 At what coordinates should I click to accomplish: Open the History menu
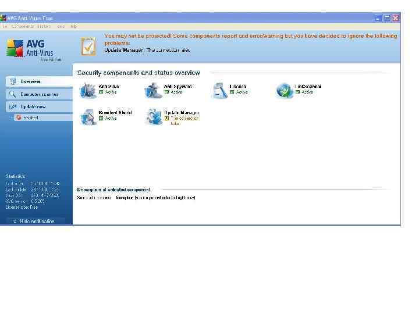point(44,26)
